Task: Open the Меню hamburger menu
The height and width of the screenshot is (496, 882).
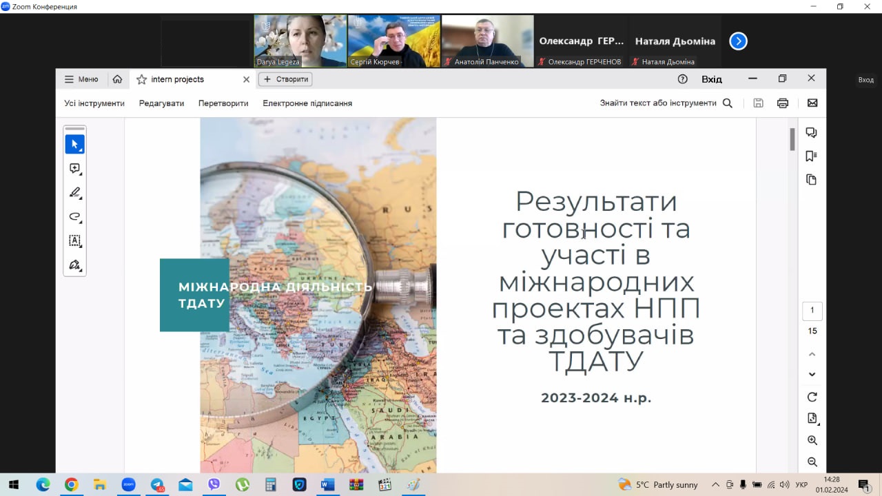Action: click(81, 79)
